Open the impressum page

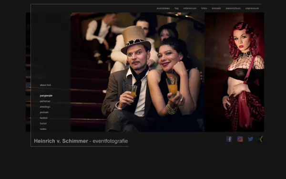(252, 8)
